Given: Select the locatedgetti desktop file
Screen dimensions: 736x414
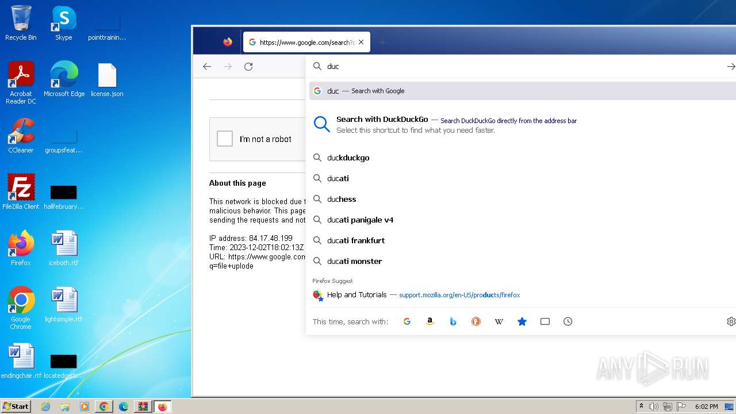Looking at the screenshot, I should [64, 366].
